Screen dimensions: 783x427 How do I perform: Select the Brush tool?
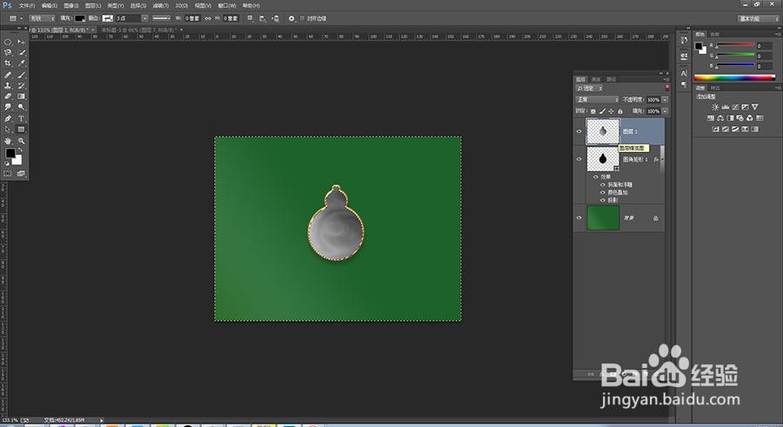22,75
